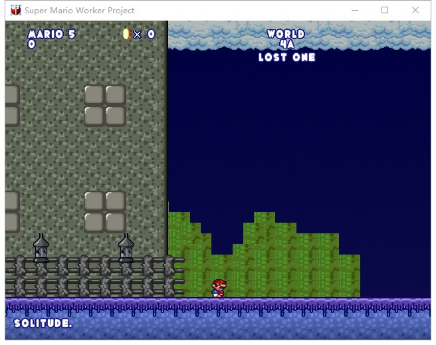Maximize the game window
This screenshot has width=436, height=345.
point(385,10)
